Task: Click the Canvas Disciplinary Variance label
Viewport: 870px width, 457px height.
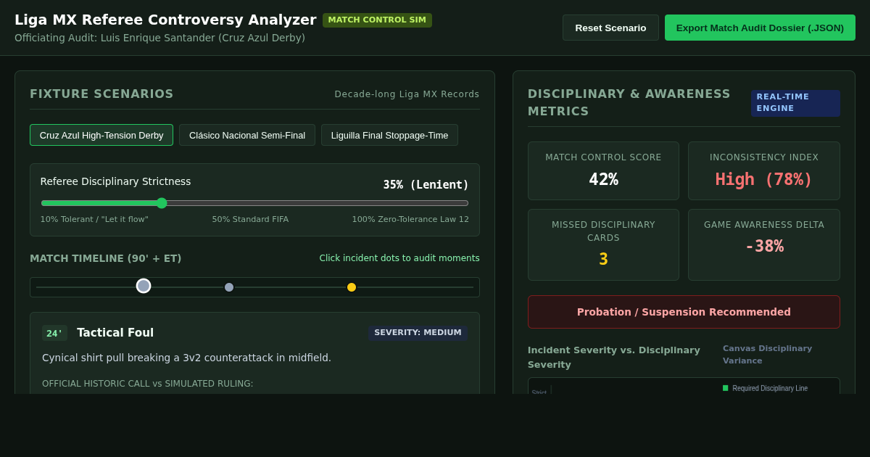Action: click(x=767, y=355)
